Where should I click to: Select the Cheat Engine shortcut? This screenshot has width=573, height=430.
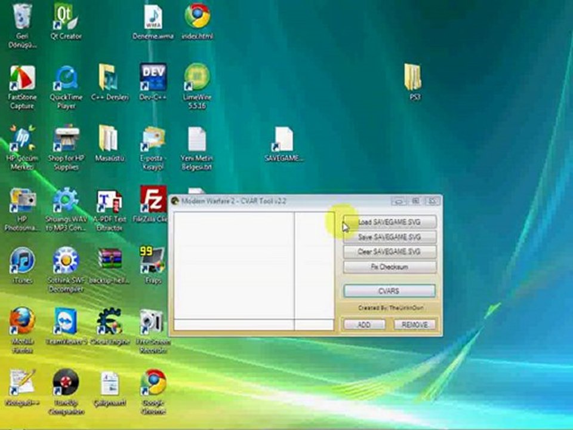click(109, 326)
